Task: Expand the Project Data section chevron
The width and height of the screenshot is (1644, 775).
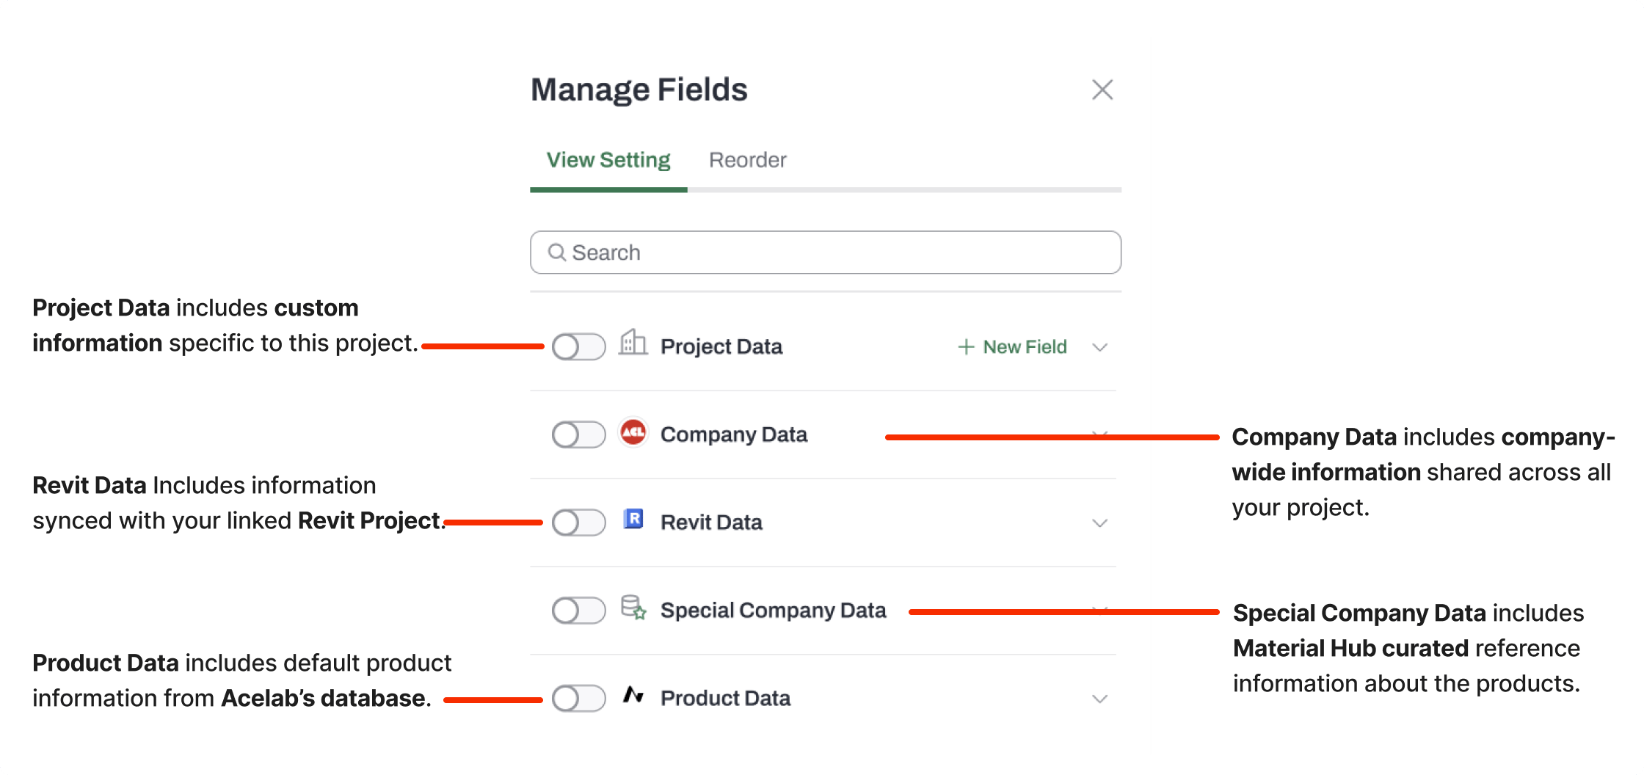Action: click(x=1099, y=347)
